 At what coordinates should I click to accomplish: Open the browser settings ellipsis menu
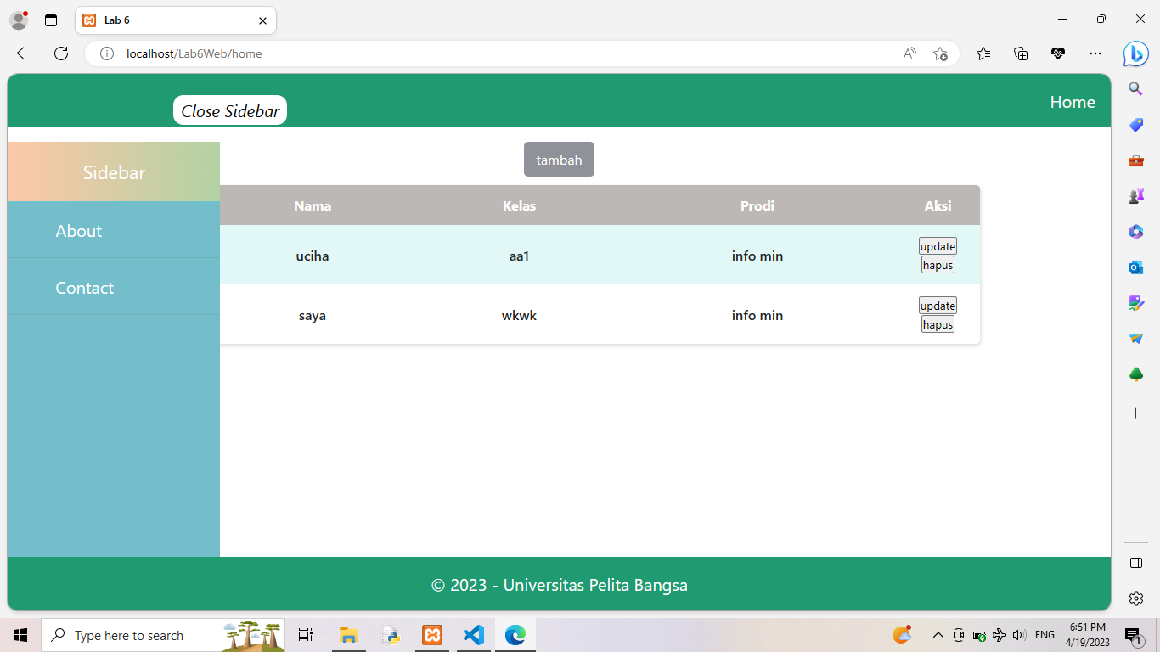[1095, 53]
